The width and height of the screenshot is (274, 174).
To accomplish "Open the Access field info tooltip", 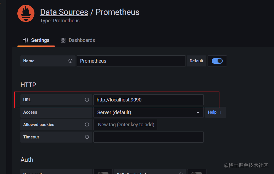I will 87,112.
